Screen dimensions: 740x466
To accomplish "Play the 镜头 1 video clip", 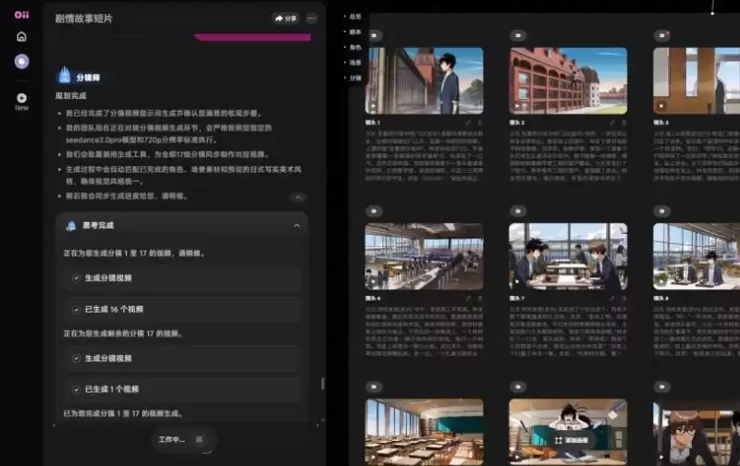I will click(x=374, y=106).
